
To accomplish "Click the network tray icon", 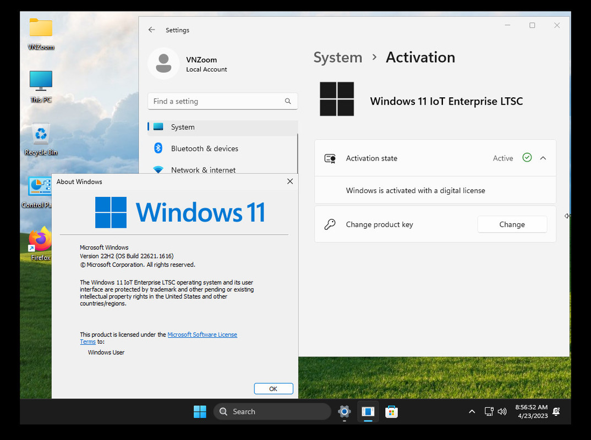I will tap(489, 411).
